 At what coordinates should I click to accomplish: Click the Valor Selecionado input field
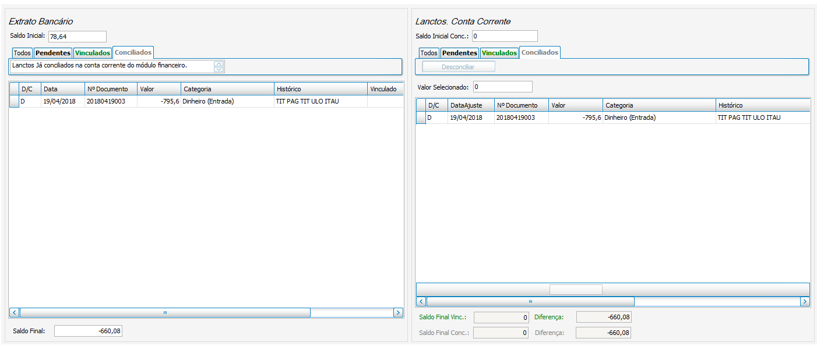[503, 87]
